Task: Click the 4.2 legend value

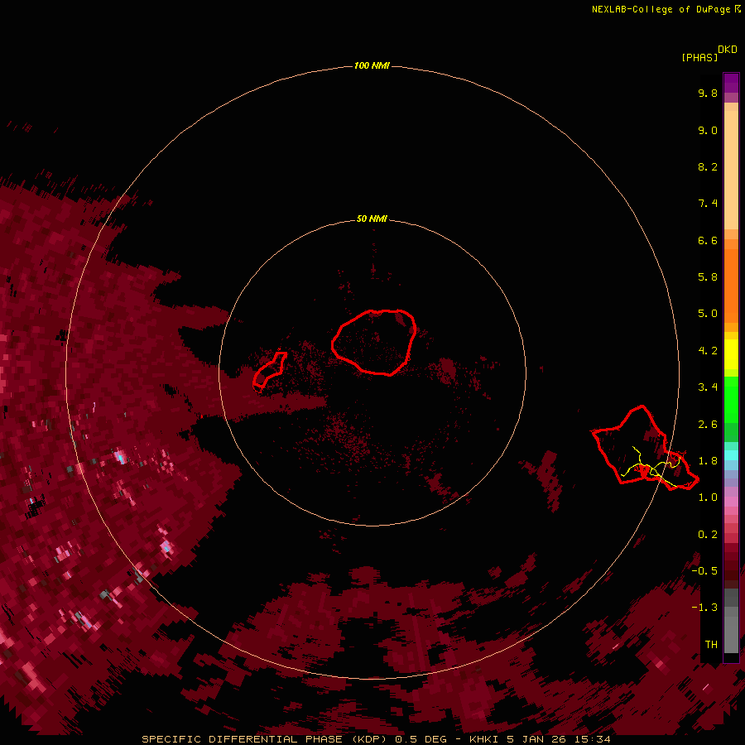Action: pos(708,351)
